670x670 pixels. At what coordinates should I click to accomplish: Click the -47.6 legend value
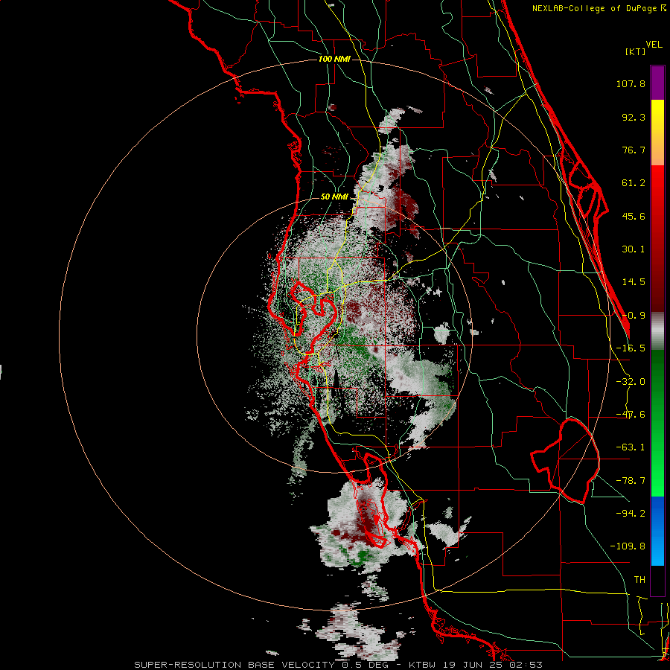631,415
